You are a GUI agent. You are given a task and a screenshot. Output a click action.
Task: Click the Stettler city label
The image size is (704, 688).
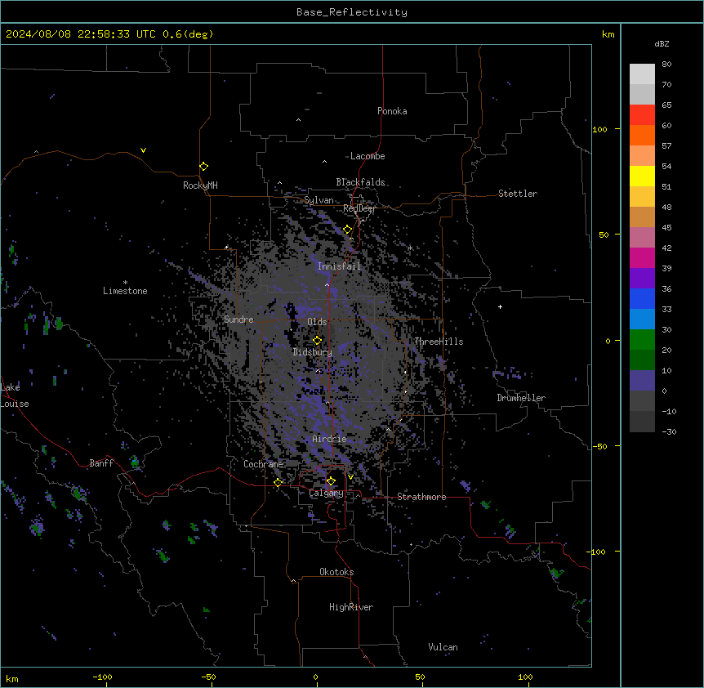point(518,194)
